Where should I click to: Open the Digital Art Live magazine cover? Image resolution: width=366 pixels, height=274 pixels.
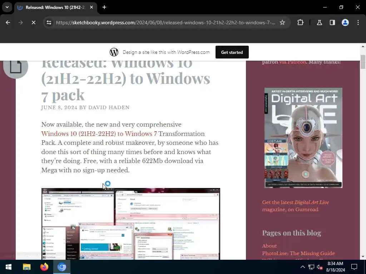coord(303,138)
